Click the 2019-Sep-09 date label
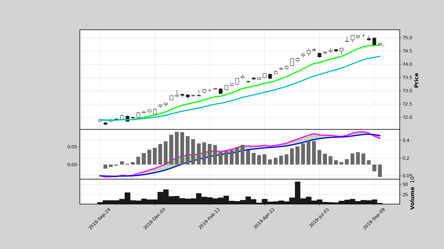Image resolution: width=444 pixels, height=249 pixels. 374,219
